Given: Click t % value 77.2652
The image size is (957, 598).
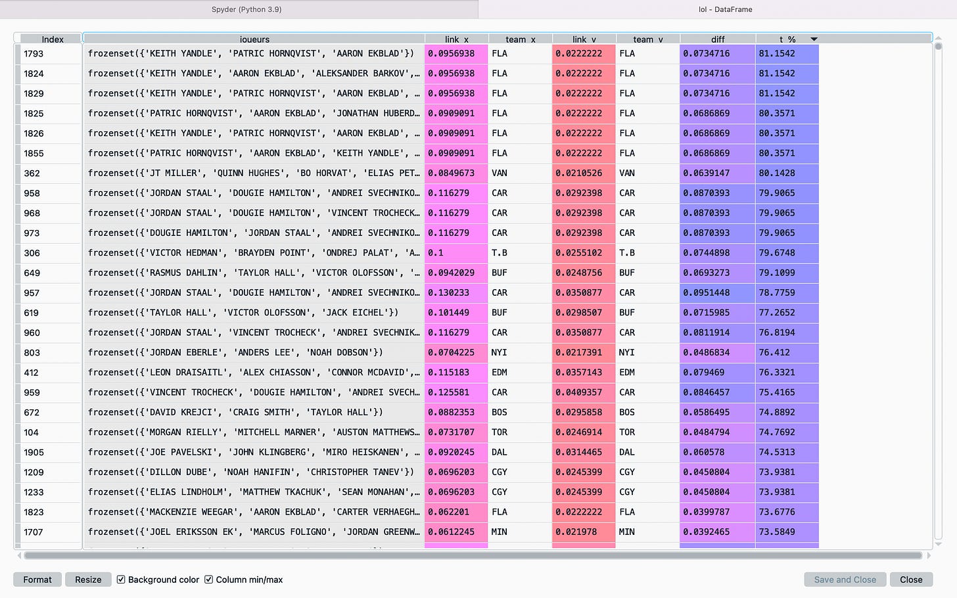Looking at the screenshot, I should coord(787,313).
